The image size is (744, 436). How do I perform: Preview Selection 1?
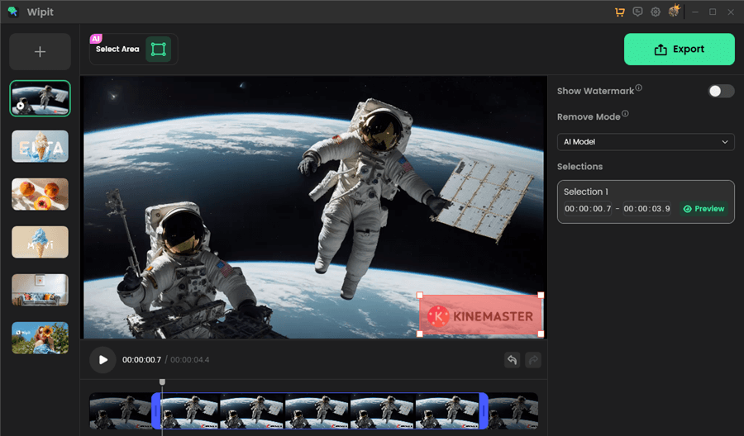click(703, 209)
